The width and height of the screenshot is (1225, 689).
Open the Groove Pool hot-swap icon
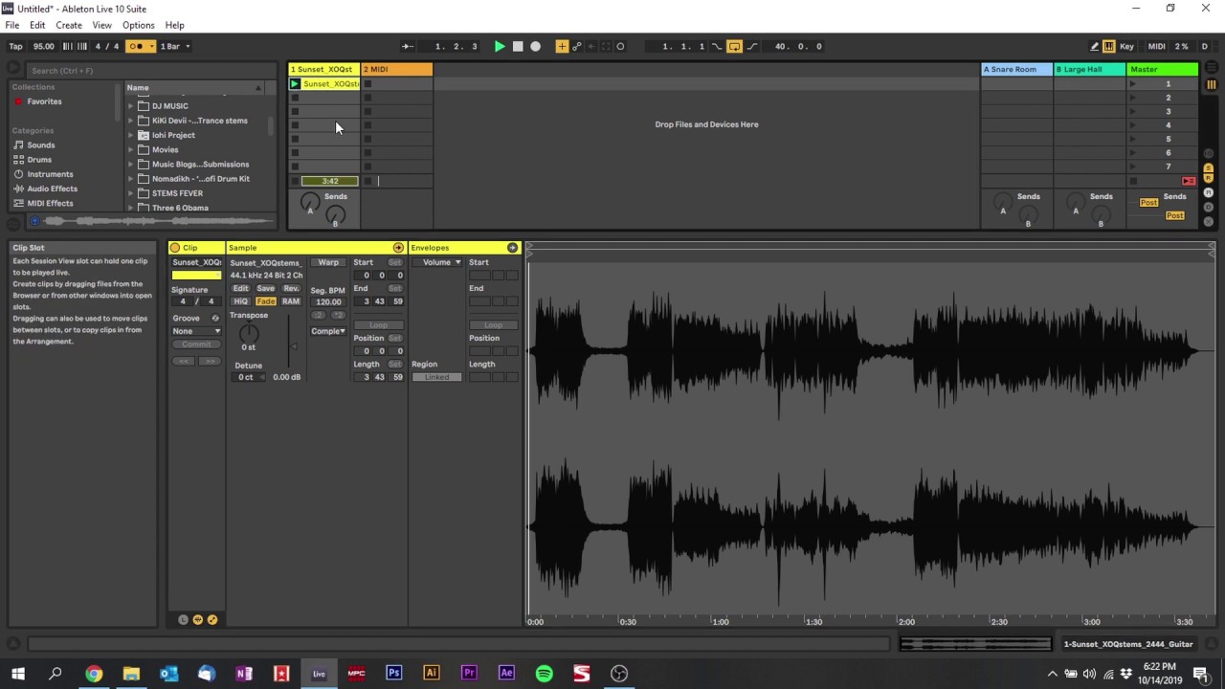coord(215,318)
